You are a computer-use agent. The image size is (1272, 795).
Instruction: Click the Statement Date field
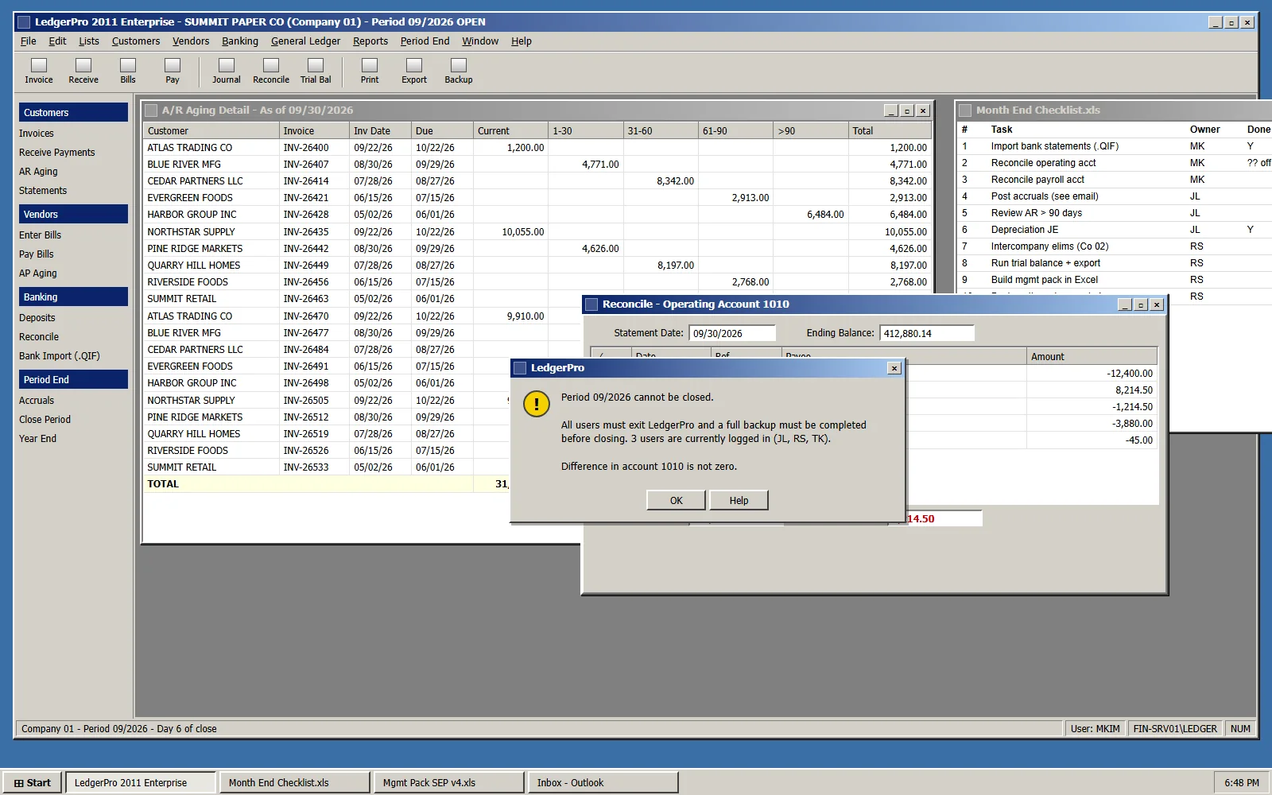[x=732, y=333]
